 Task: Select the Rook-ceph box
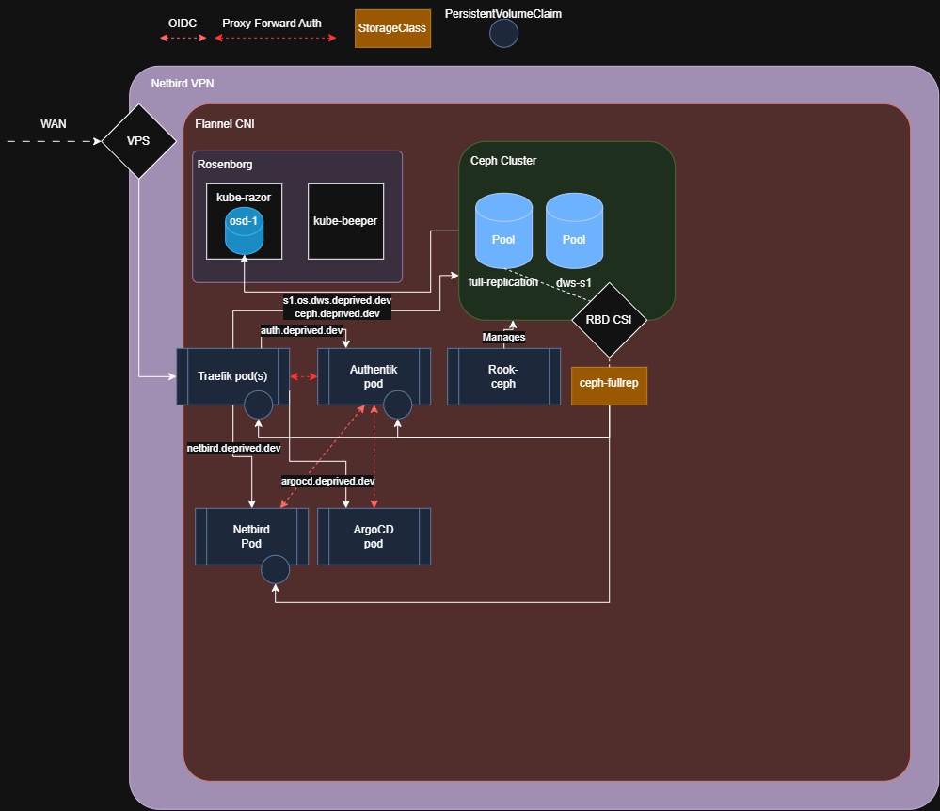click(x=503, y=376)
